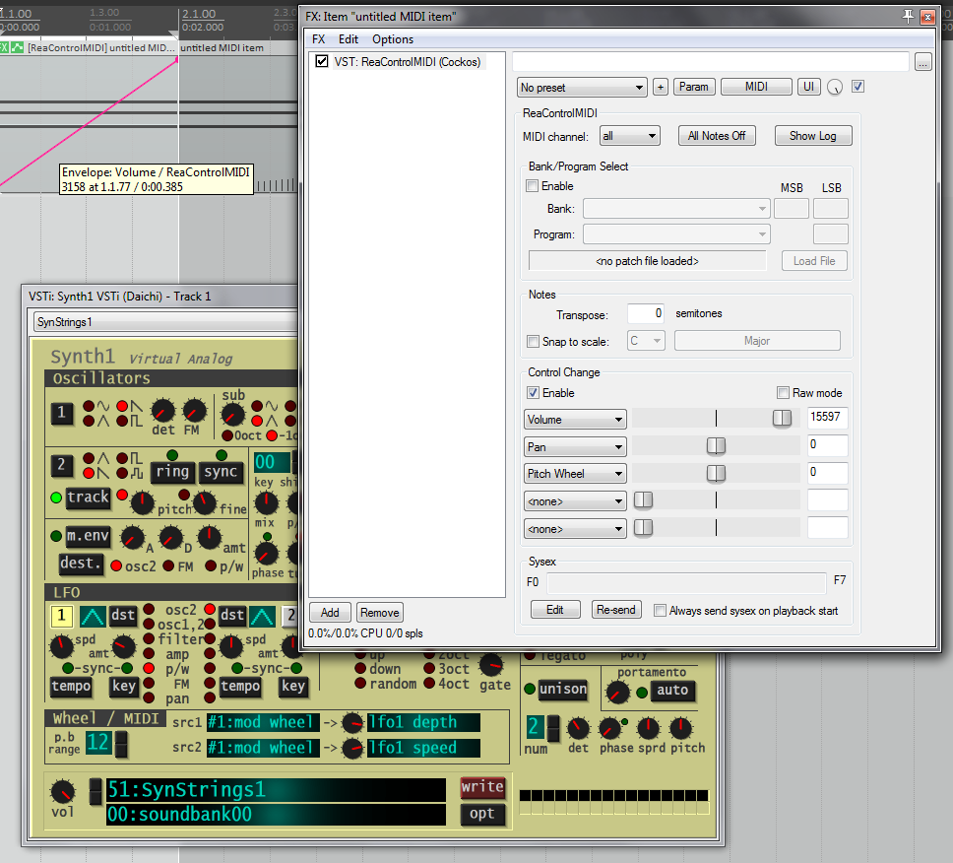The width and height of the screenshot is (953, 863).
Task: Click the portamento knob in Synth1
Action: coord(618,693)
